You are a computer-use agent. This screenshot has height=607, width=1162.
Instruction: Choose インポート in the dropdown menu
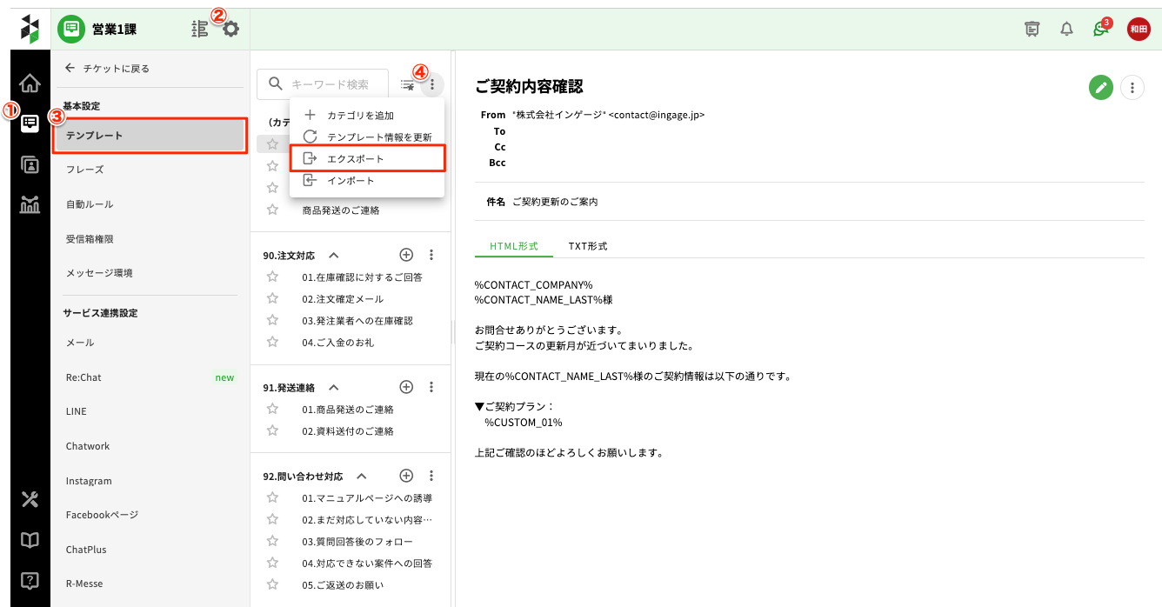351,181
